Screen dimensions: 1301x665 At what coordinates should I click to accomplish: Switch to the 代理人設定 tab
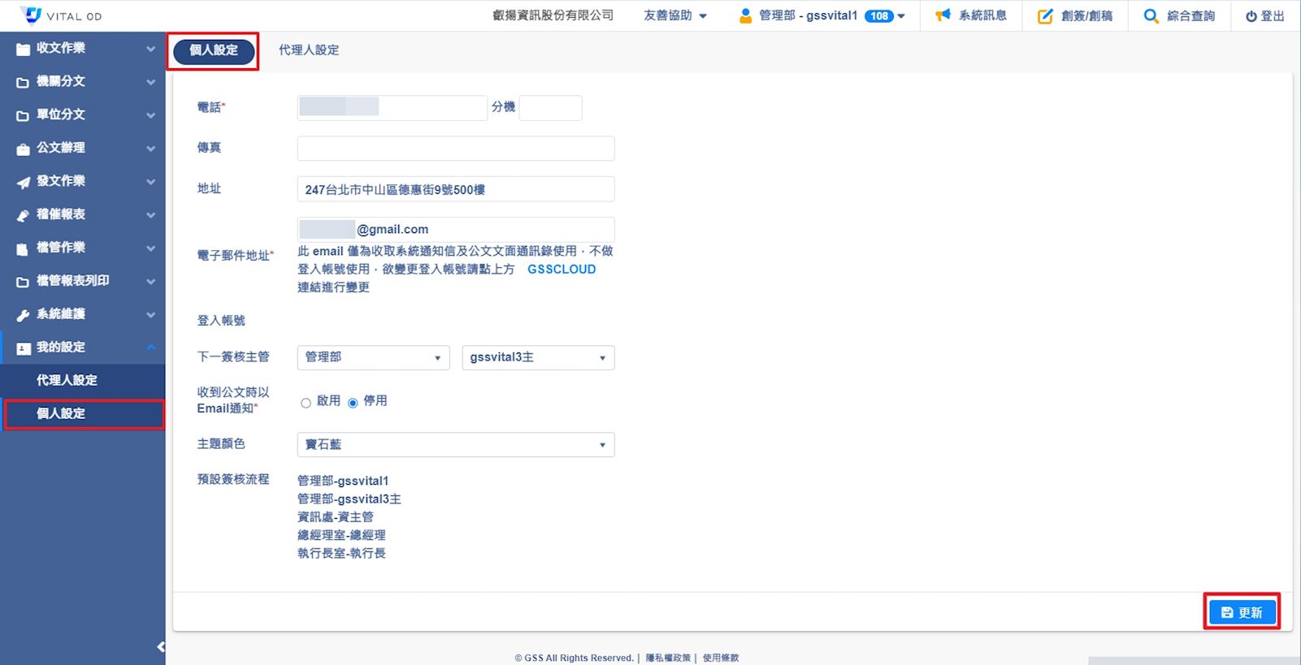[x=309, y=50]
